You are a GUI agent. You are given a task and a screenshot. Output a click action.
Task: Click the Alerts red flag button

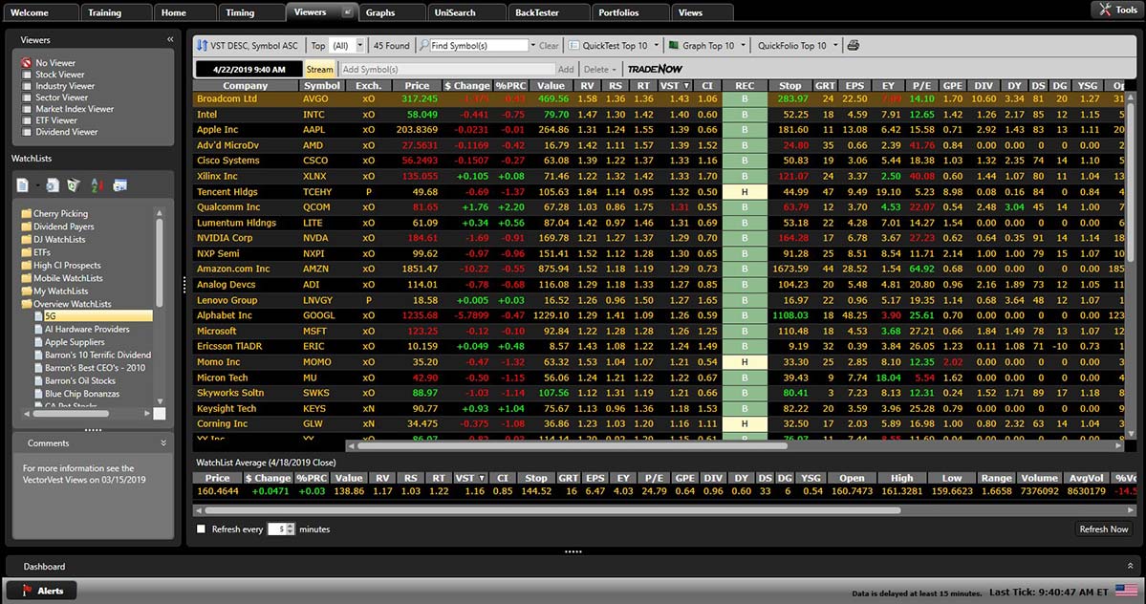41,591
